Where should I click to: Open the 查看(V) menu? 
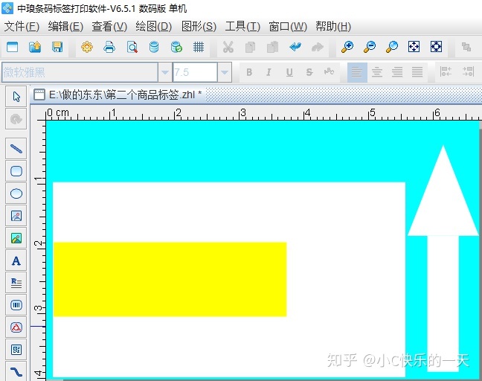coord(109,27)
